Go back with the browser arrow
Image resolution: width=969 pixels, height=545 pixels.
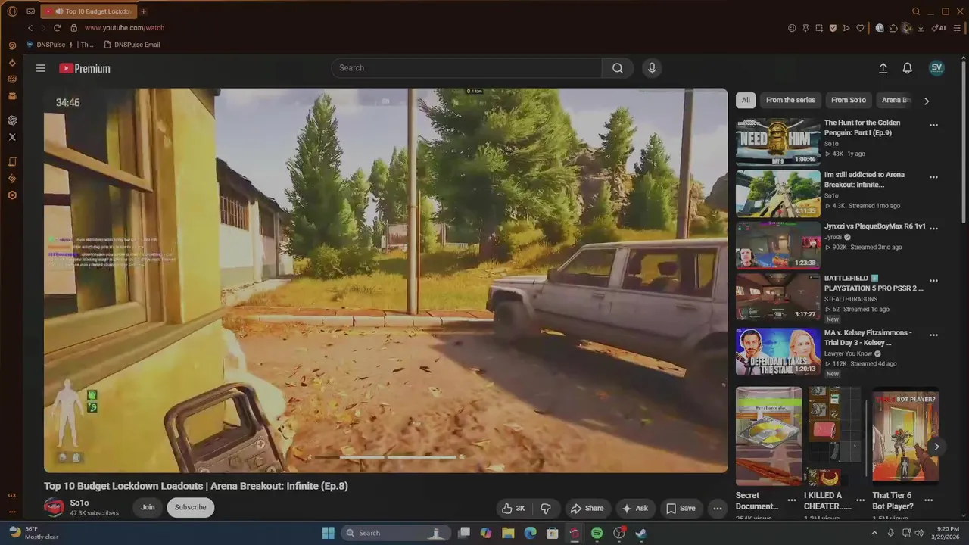(30, 28)
